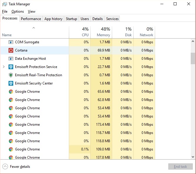
Task: Open the File menu
Action: 5,11
